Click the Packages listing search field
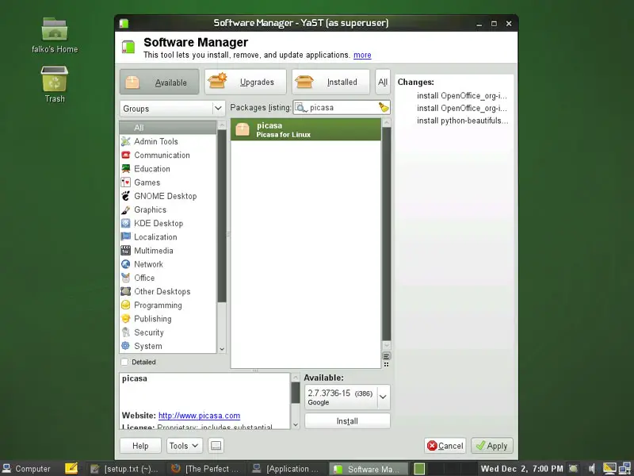Viewport: 634px width, 476px height. tap(342, 108)
